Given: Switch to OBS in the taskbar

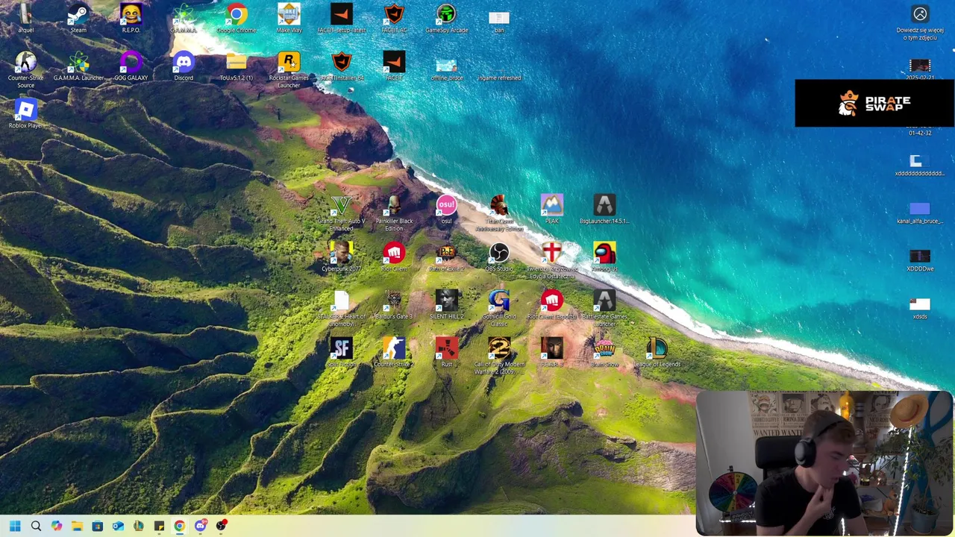Looking at the screenshot, I should click(x=221, y=526).
